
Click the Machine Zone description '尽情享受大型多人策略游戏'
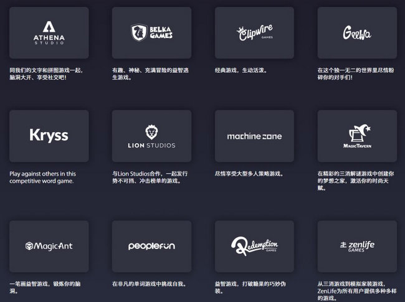click(249, 174)
